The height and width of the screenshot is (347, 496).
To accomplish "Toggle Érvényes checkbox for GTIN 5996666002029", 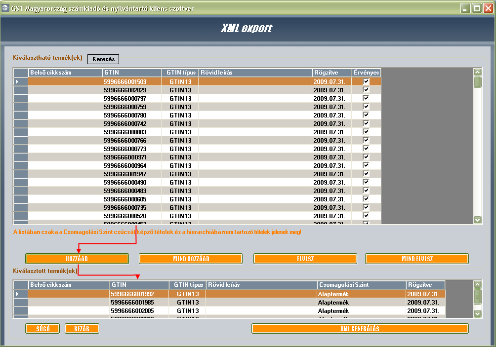I will coord(366,90).
